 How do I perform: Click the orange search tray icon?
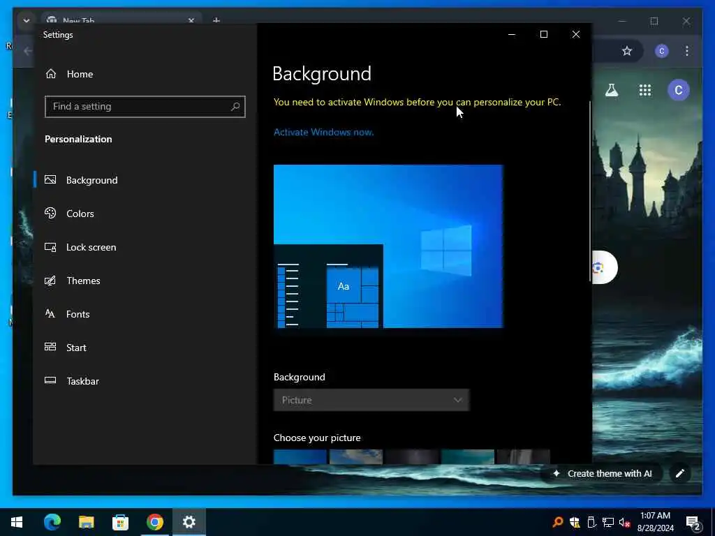557,522
